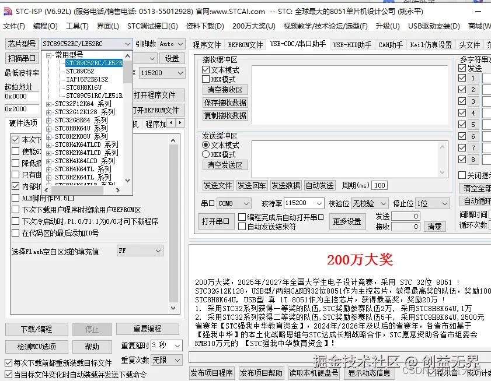
Task: Expand the STC8H8K64U 系列 node
Action: 48,129
